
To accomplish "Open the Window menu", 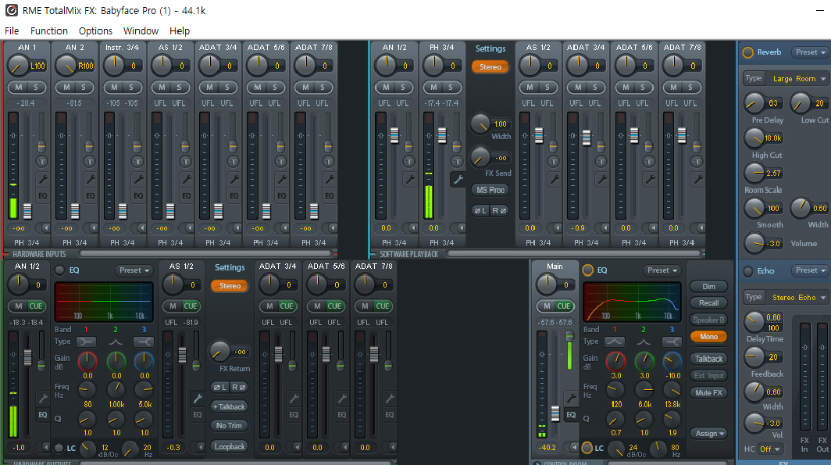I will (x=141, y=30).
